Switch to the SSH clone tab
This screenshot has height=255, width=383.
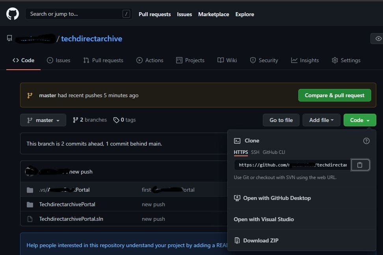point(255,152)
